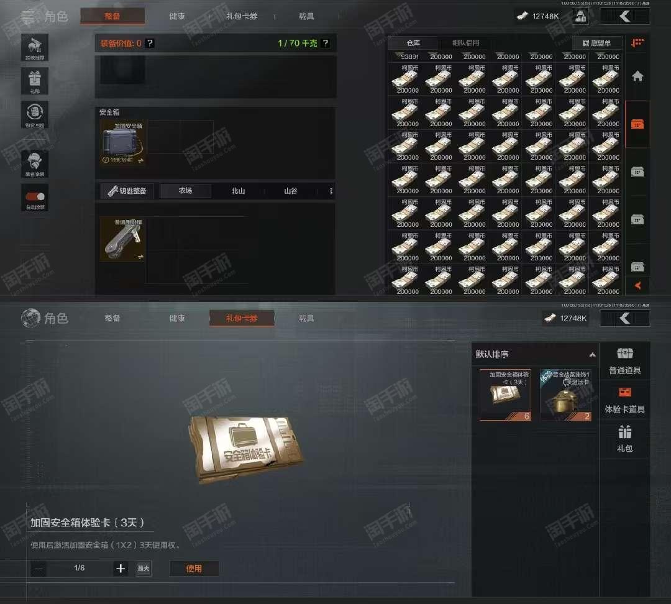Click the orange 使用 button
Image resolution: width=671 pixels, height=604 pixels.
(194, 569)
